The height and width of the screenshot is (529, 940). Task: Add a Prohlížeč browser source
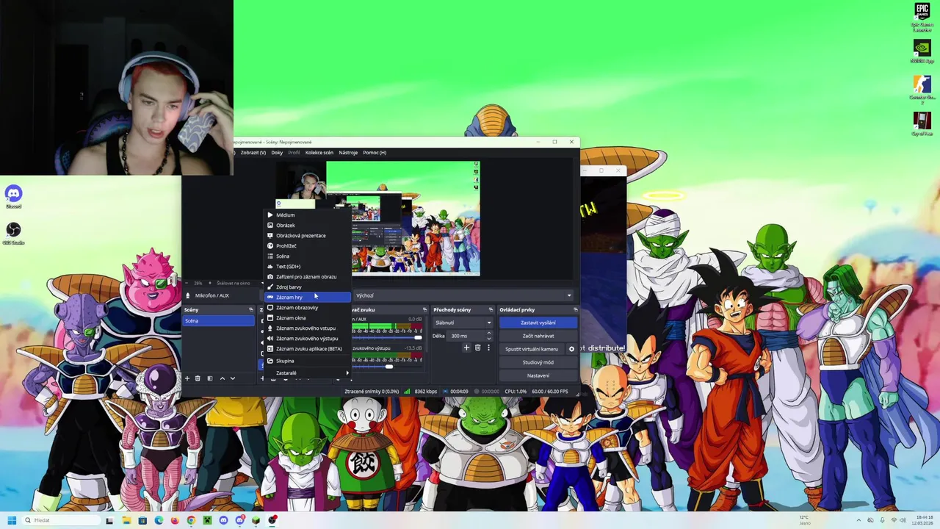[307, 246]
